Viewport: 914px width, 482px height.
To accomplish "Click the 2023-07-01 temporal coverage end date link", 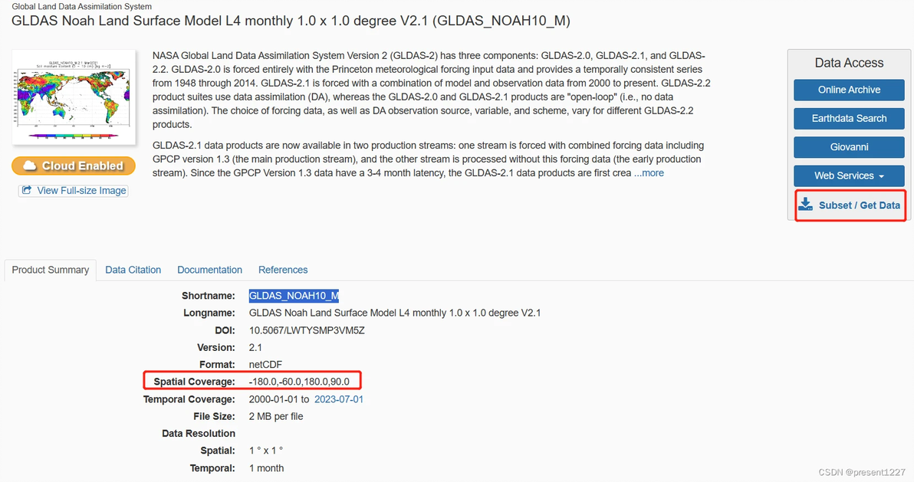I will tap(339, 399).
